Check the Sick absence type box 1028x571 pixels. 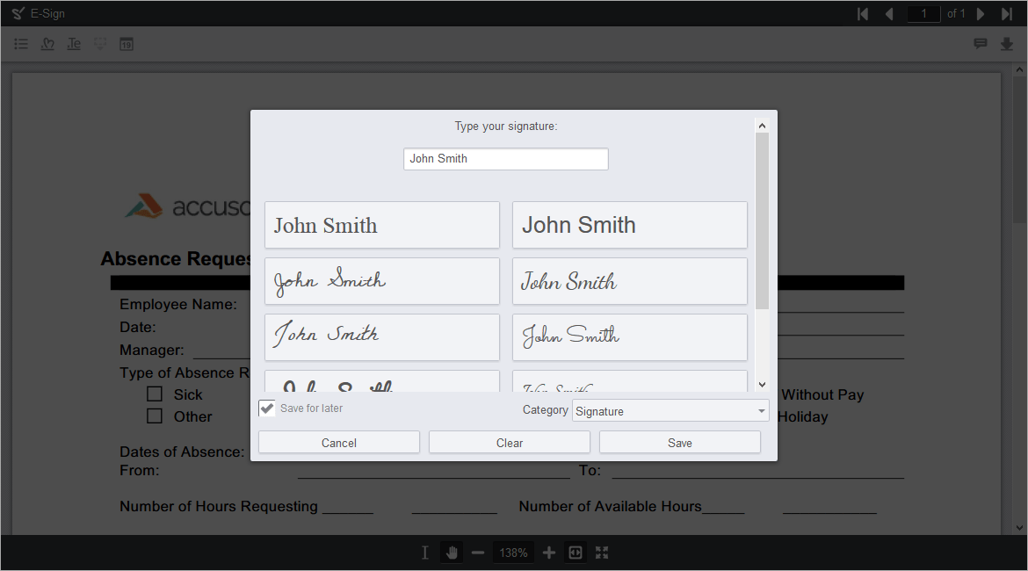point(156,394)
